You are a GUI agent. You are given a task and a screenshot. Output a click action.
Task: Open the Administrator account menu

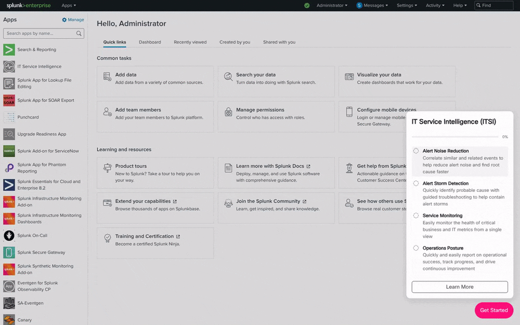(331, 5)
